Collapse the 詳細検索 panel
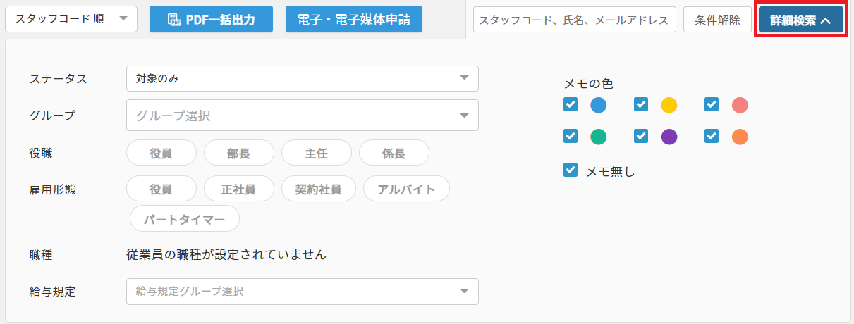Screen dimensions: 854x324 (800, 20)
